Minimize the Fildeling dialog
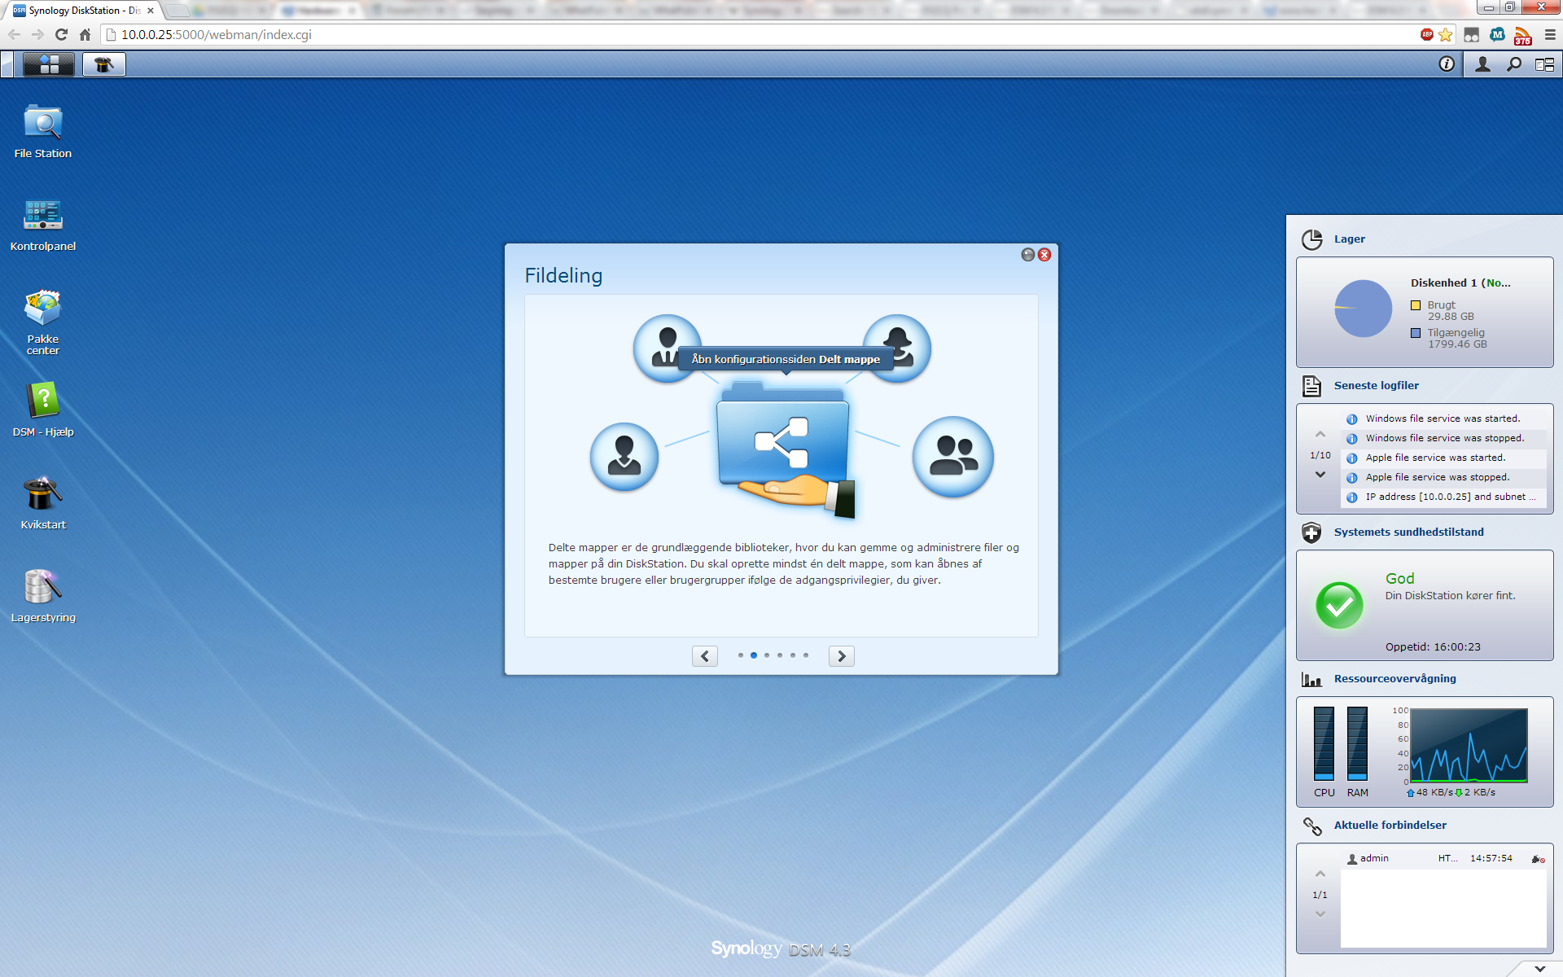1563x977 pixels. point(1028,255)
